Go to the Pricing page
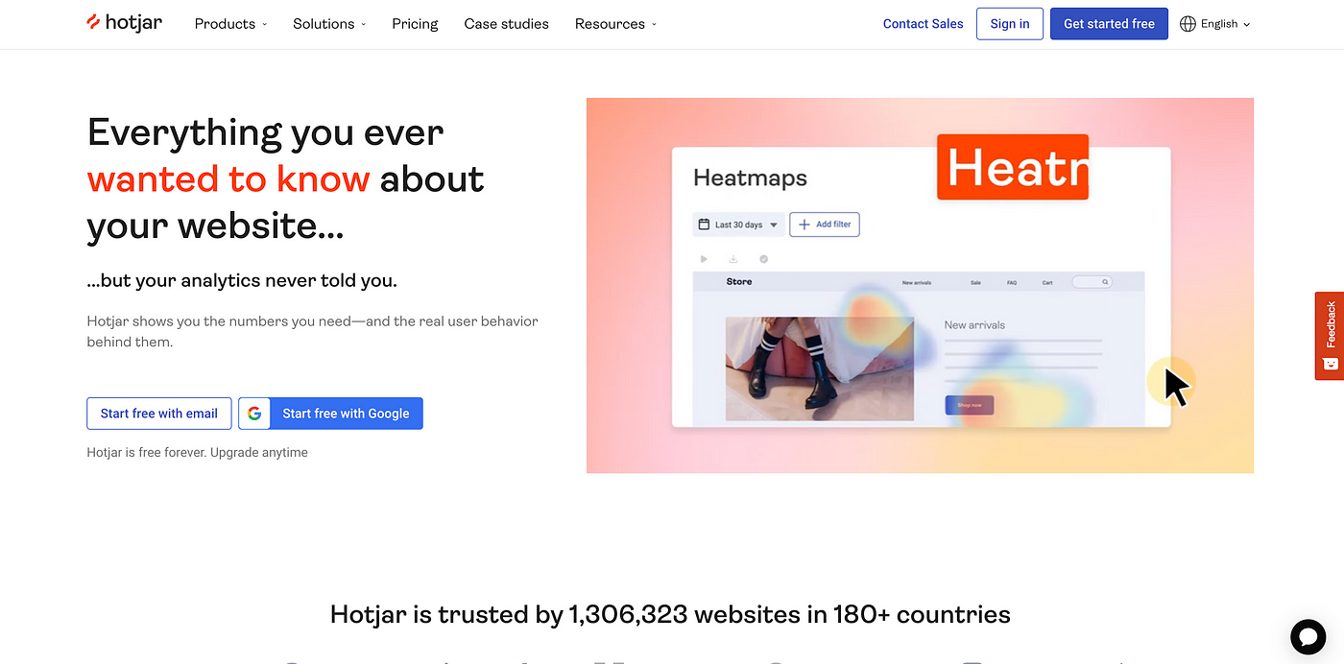 (415, 24)
